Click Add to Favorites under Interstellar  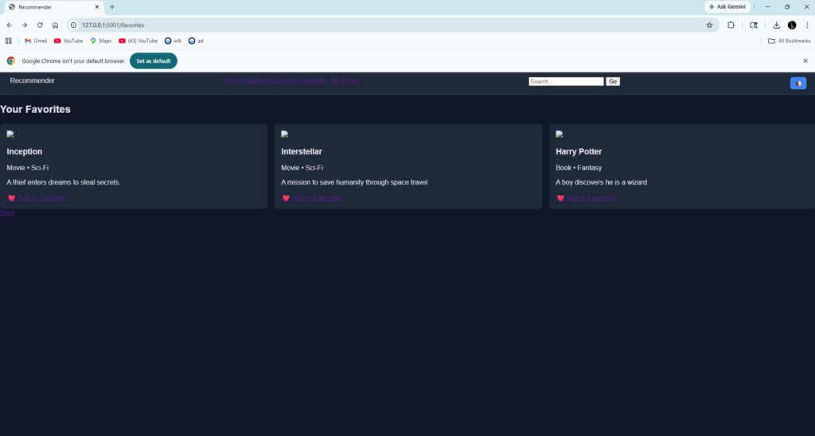[x=317, y=198]
